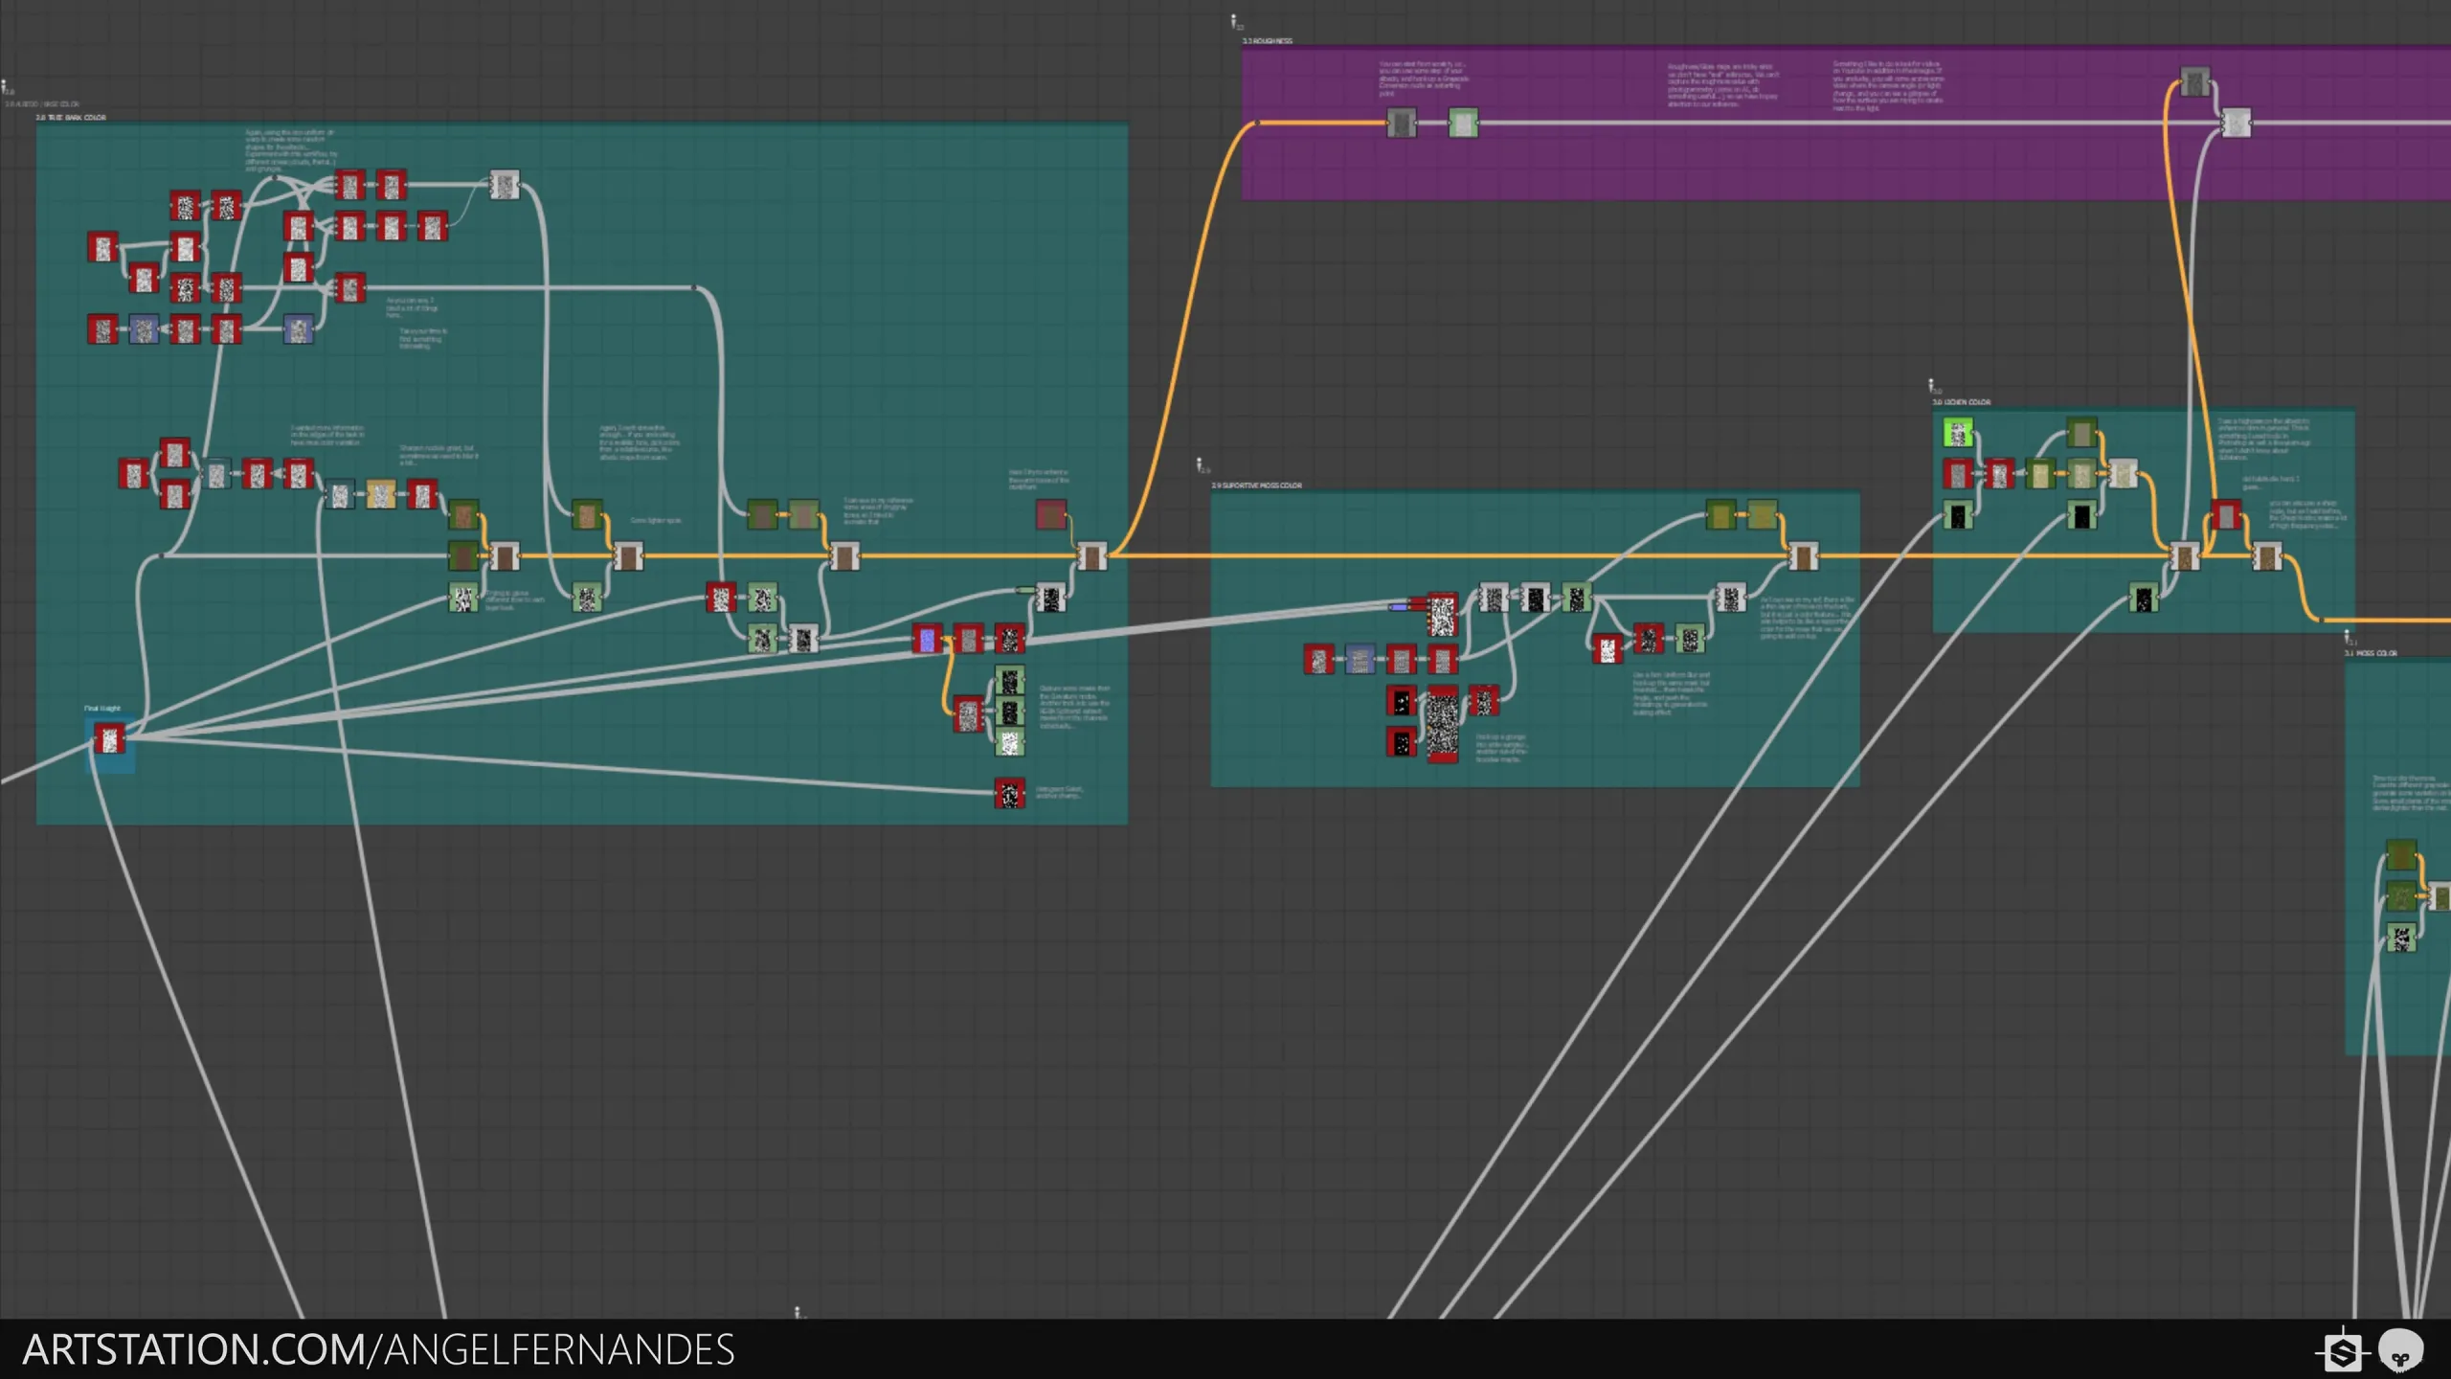Viewport: 2451px width, 1379px height.
Task: Select dark gray node at top right of Roughness frame
Action: 2194,81
